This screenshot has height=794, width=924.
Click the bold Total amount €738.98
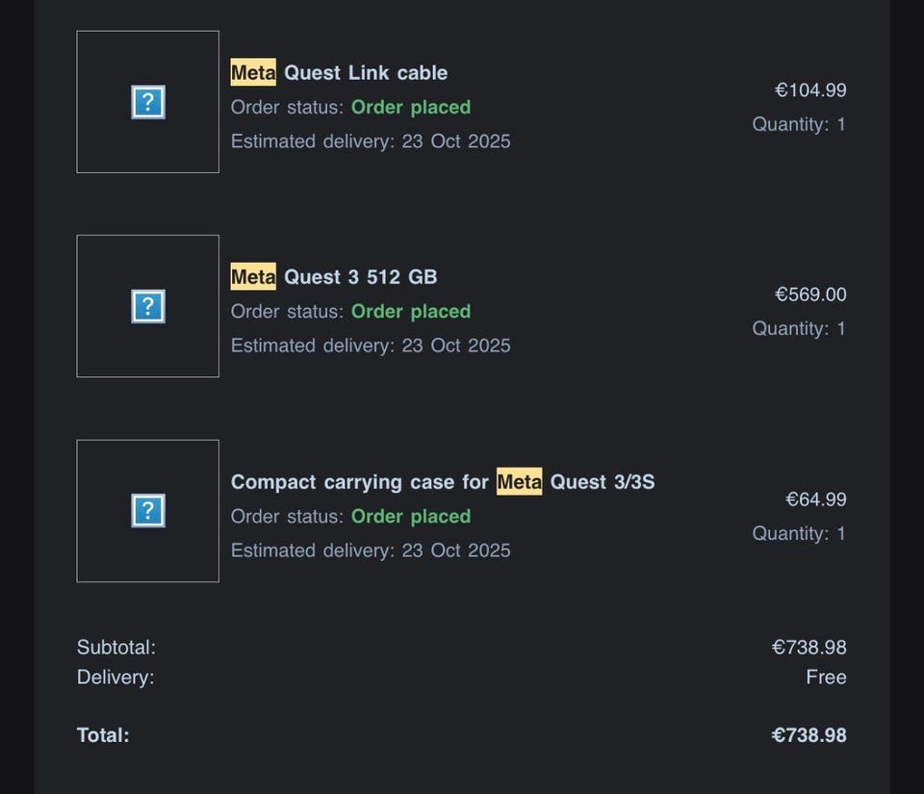(808, 735)
